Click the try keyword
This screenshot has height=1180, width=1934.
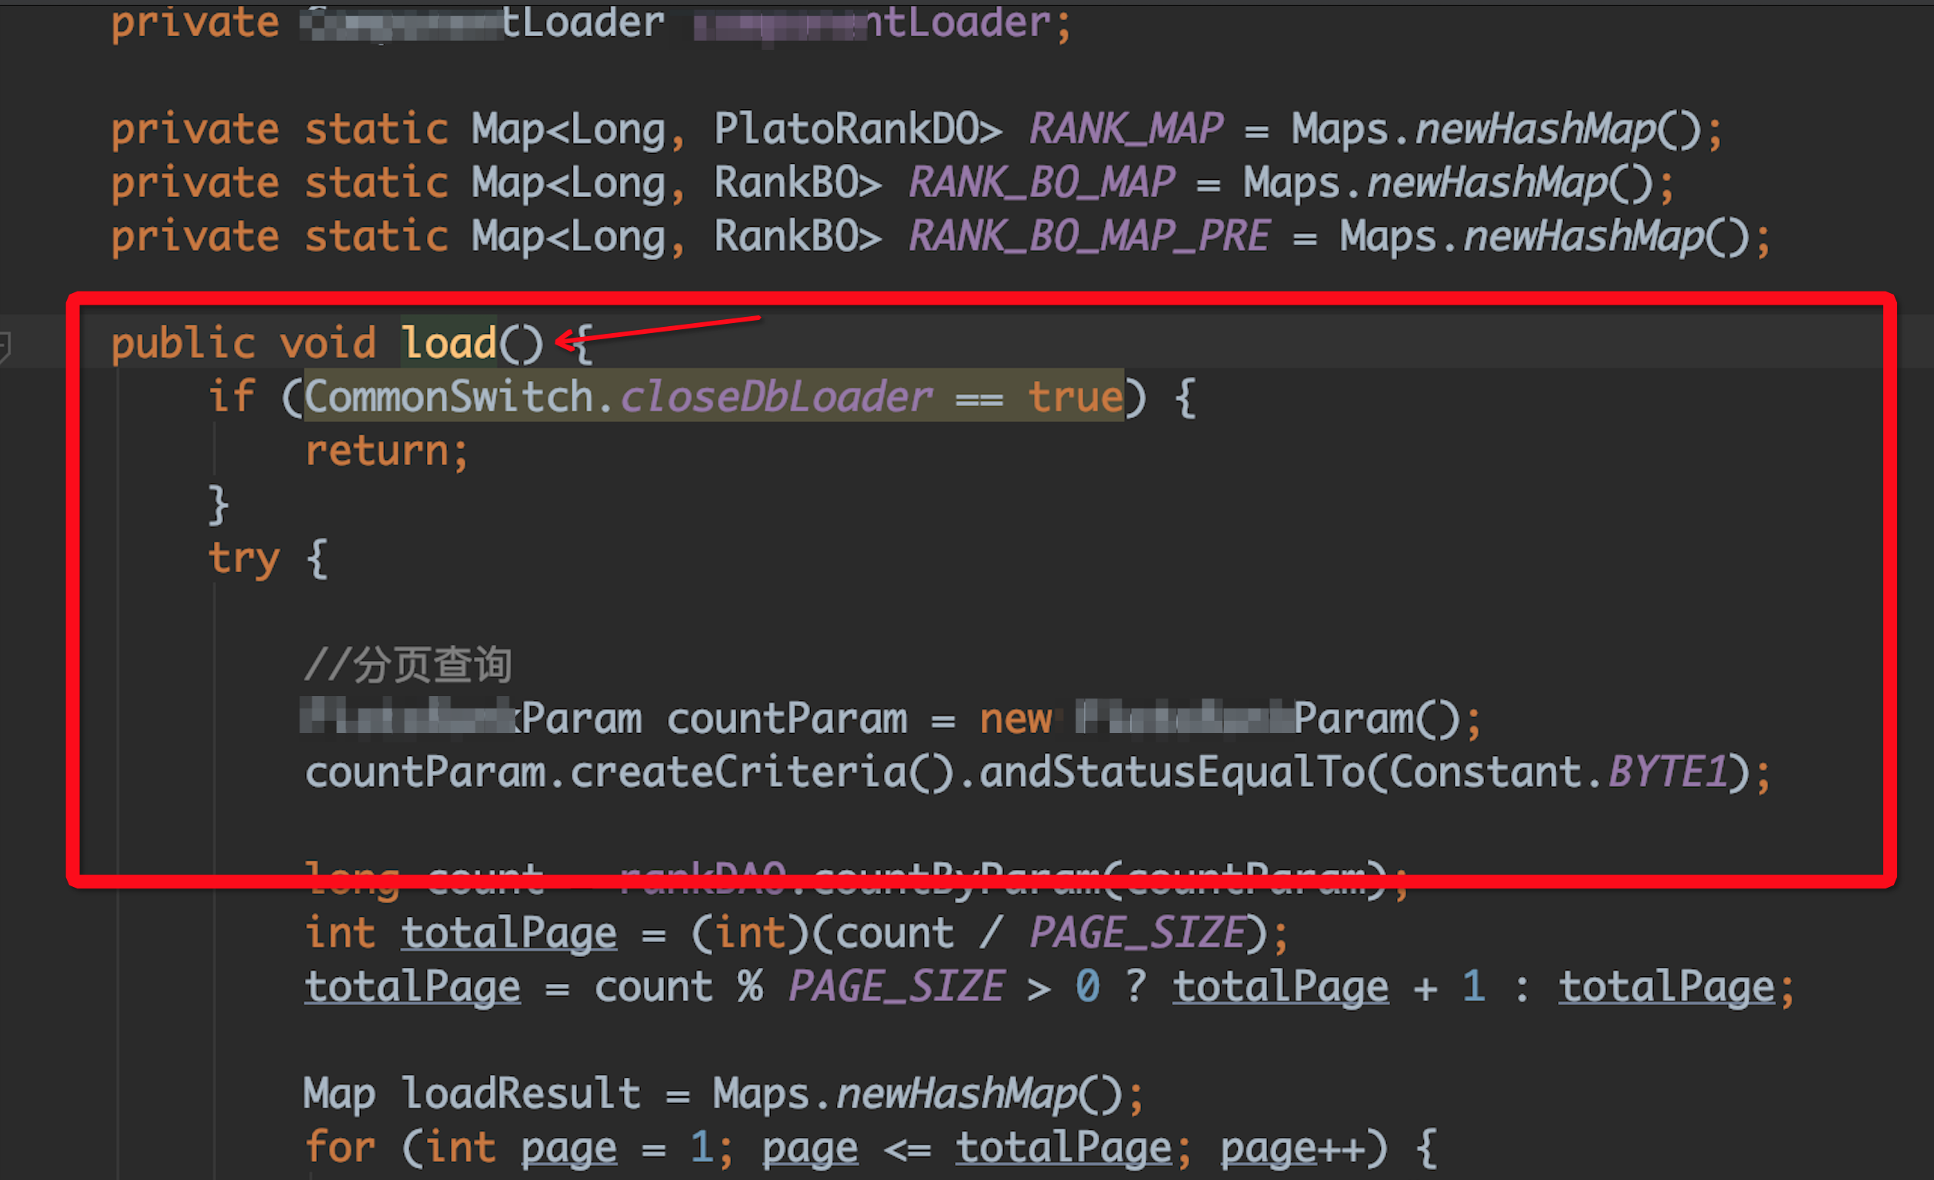click(x=243, y=559)
